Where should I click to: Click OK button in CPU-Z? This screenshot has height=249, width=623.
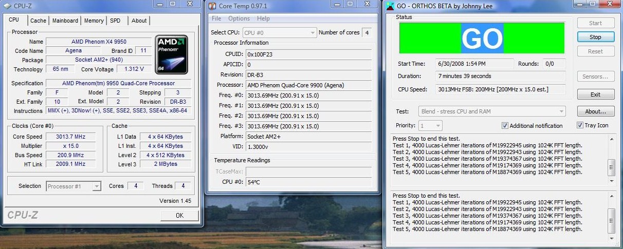point(179,216)
